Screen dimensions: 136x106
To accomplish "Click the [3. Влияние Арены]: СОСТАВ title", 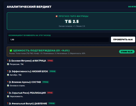I will point(25,82).
